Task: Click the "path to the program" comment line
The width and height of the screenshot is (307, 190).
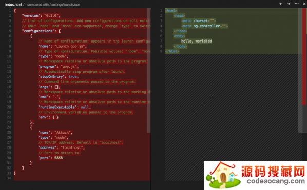Action: [x=93, y=61]
